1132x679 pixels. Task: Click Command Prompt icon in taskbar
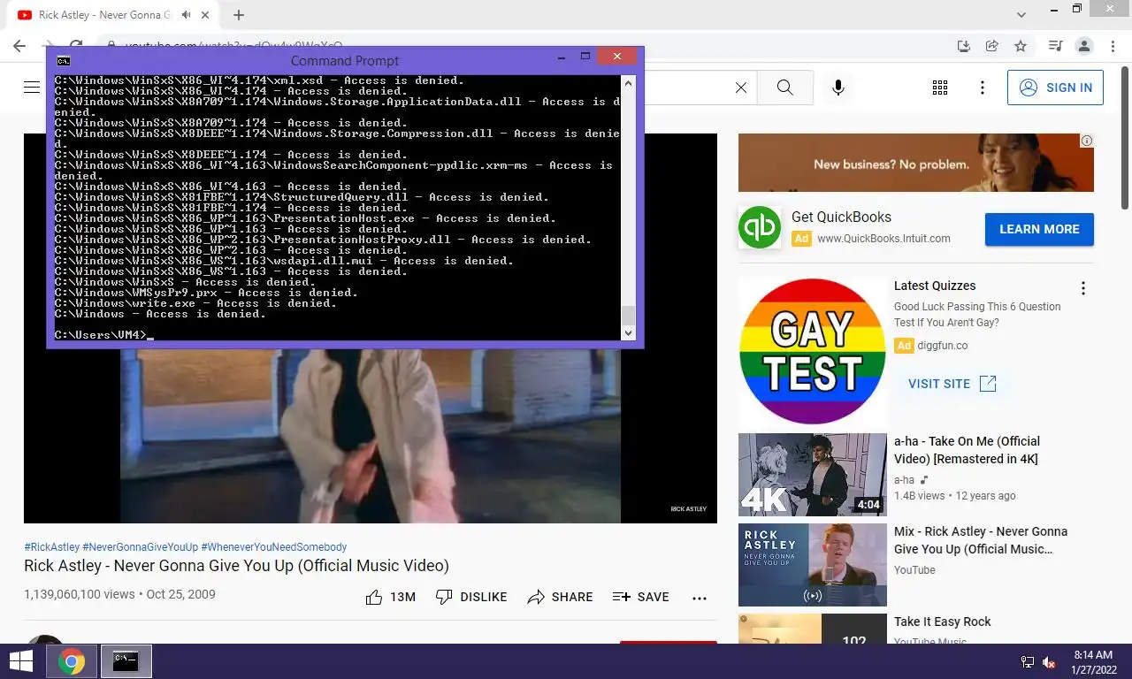click(x=126, y=661)
